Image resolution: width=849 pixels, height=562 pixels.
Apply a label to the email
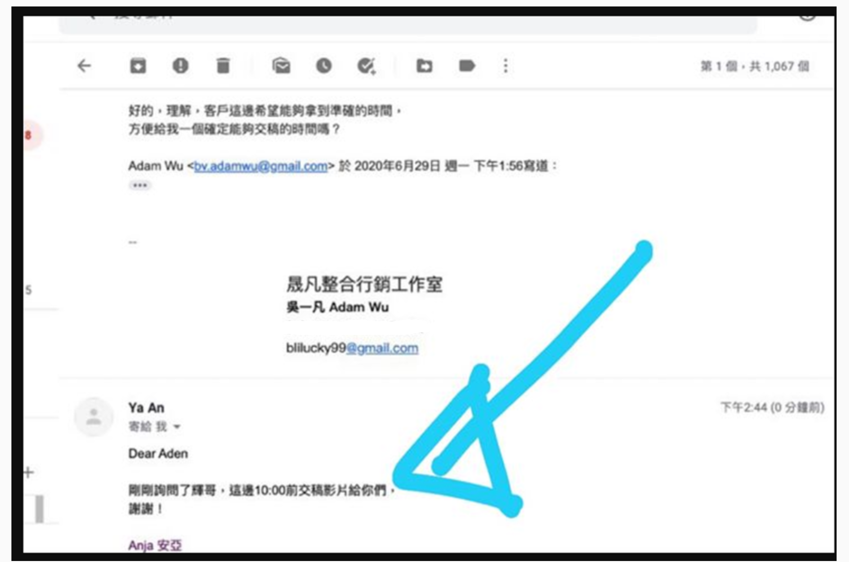467,66
